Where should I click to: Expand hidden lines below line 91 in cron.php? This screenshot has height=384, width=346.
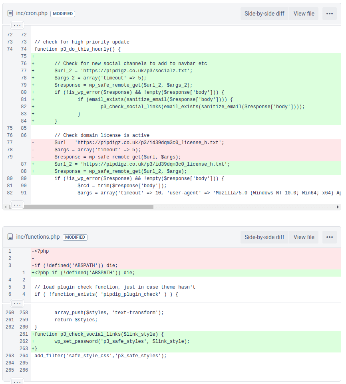(x=17, y=204)
